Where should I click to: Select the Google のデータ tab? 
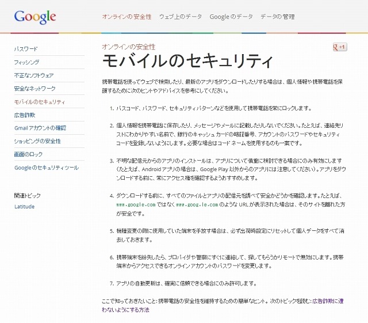(x=231, y=17)
